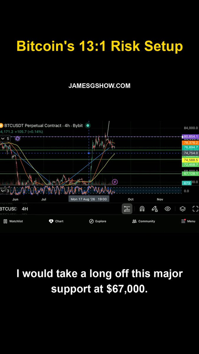
Task: Click the 0.0 oscillator axis value
Action: tap(186, 191)
